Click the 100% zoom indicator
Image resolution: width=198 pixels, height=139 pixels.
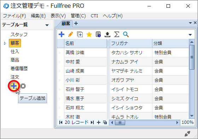187,122
